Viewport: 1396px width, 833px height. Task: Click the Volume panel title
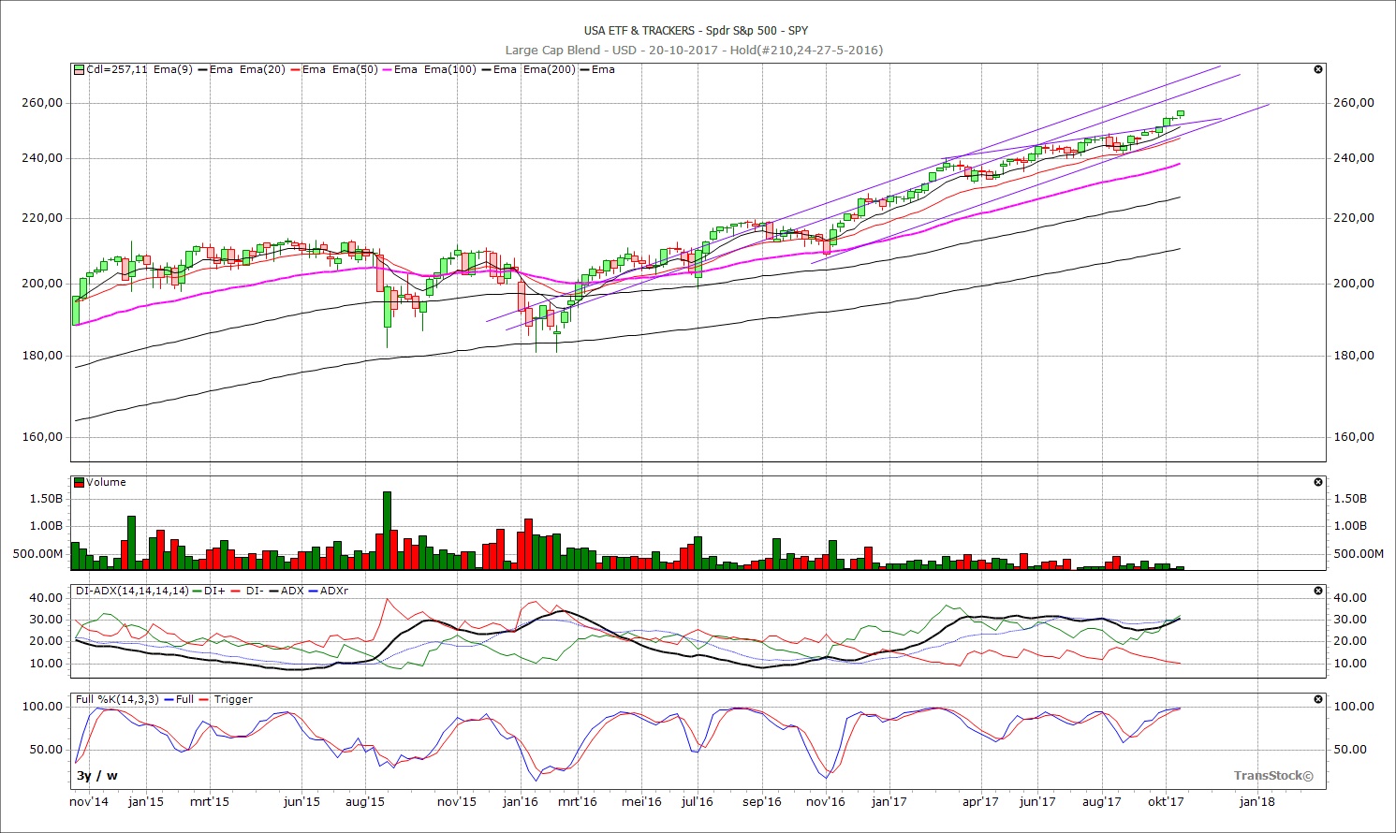click(106, 482)
